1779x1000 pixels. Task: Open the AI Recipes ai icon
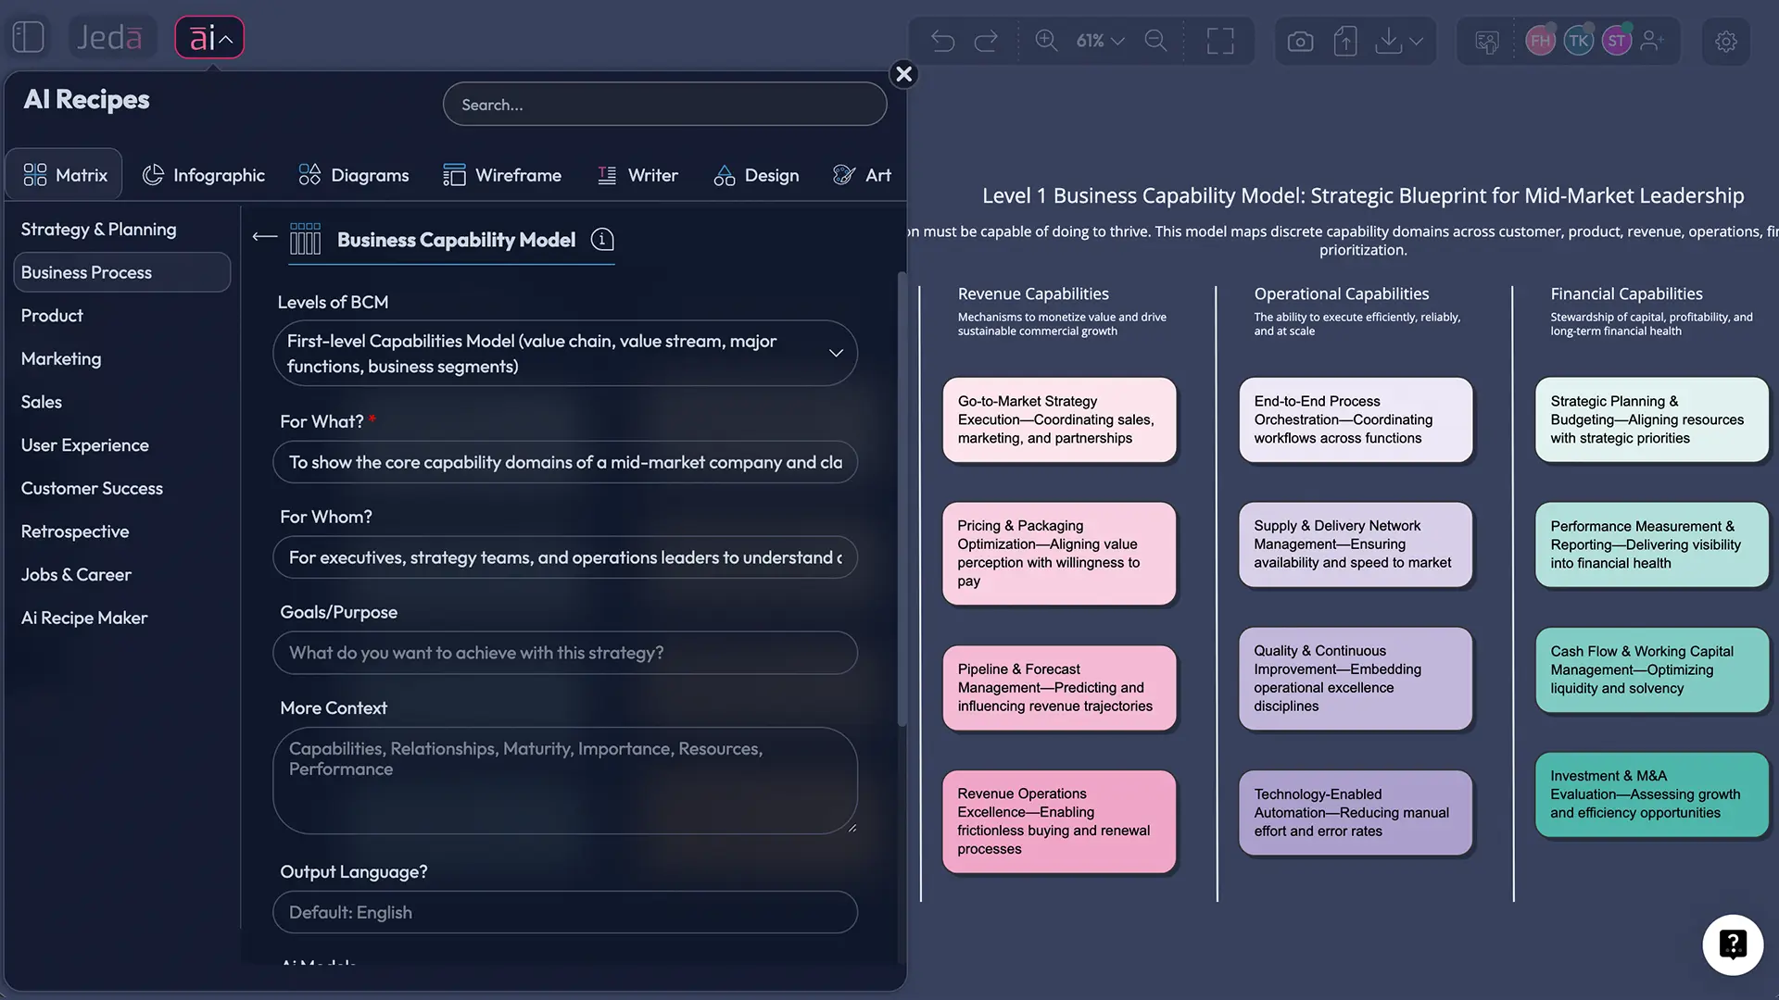[208, 37]
